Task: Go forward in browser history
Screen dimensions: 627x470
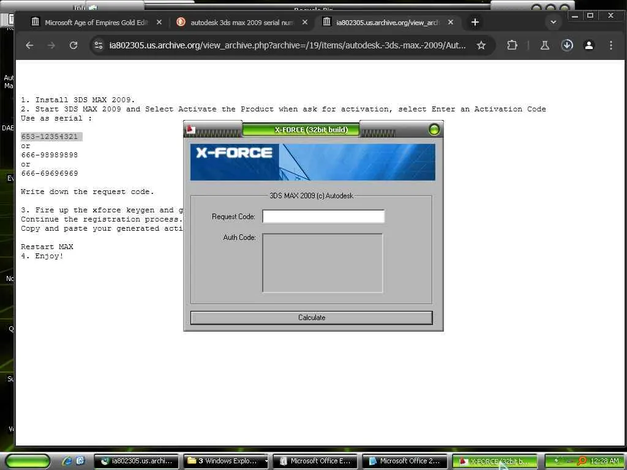Action: [x=51, y=45]
